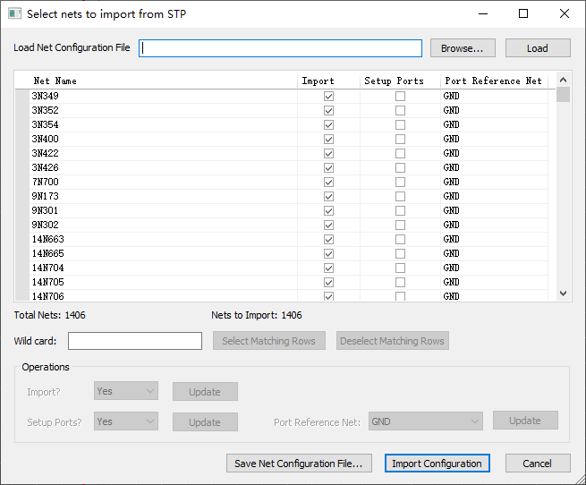Click Select Matching Rows button

point(269,341)
